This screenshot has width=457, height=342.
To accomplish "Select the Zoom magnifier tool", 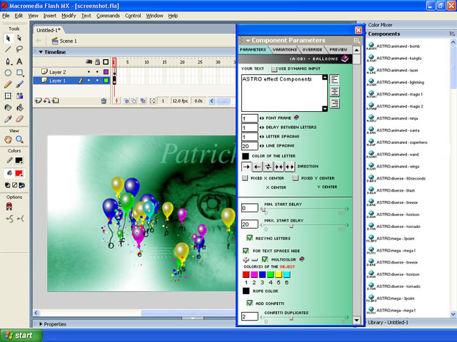I will pyautogui.click(x=19, y=140).
